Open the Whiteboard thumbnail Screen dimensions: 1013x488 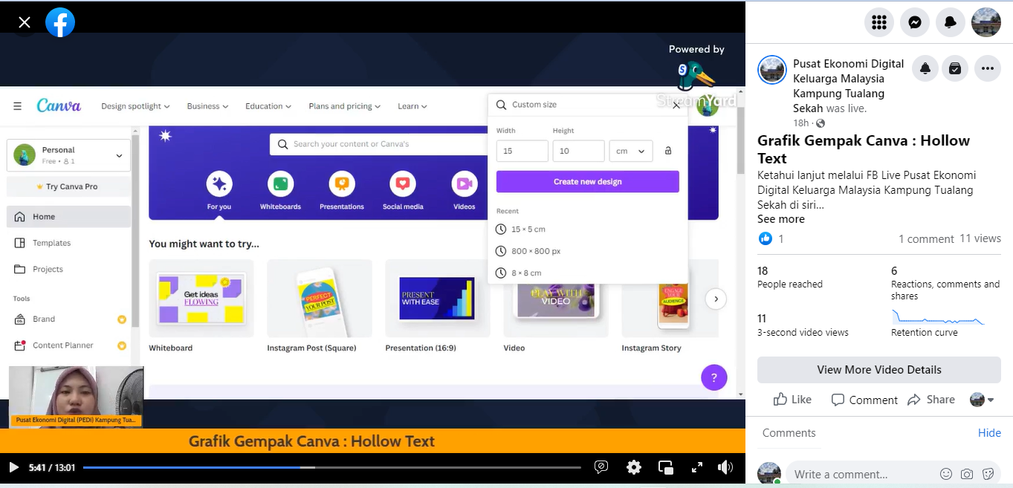point(201,299)
